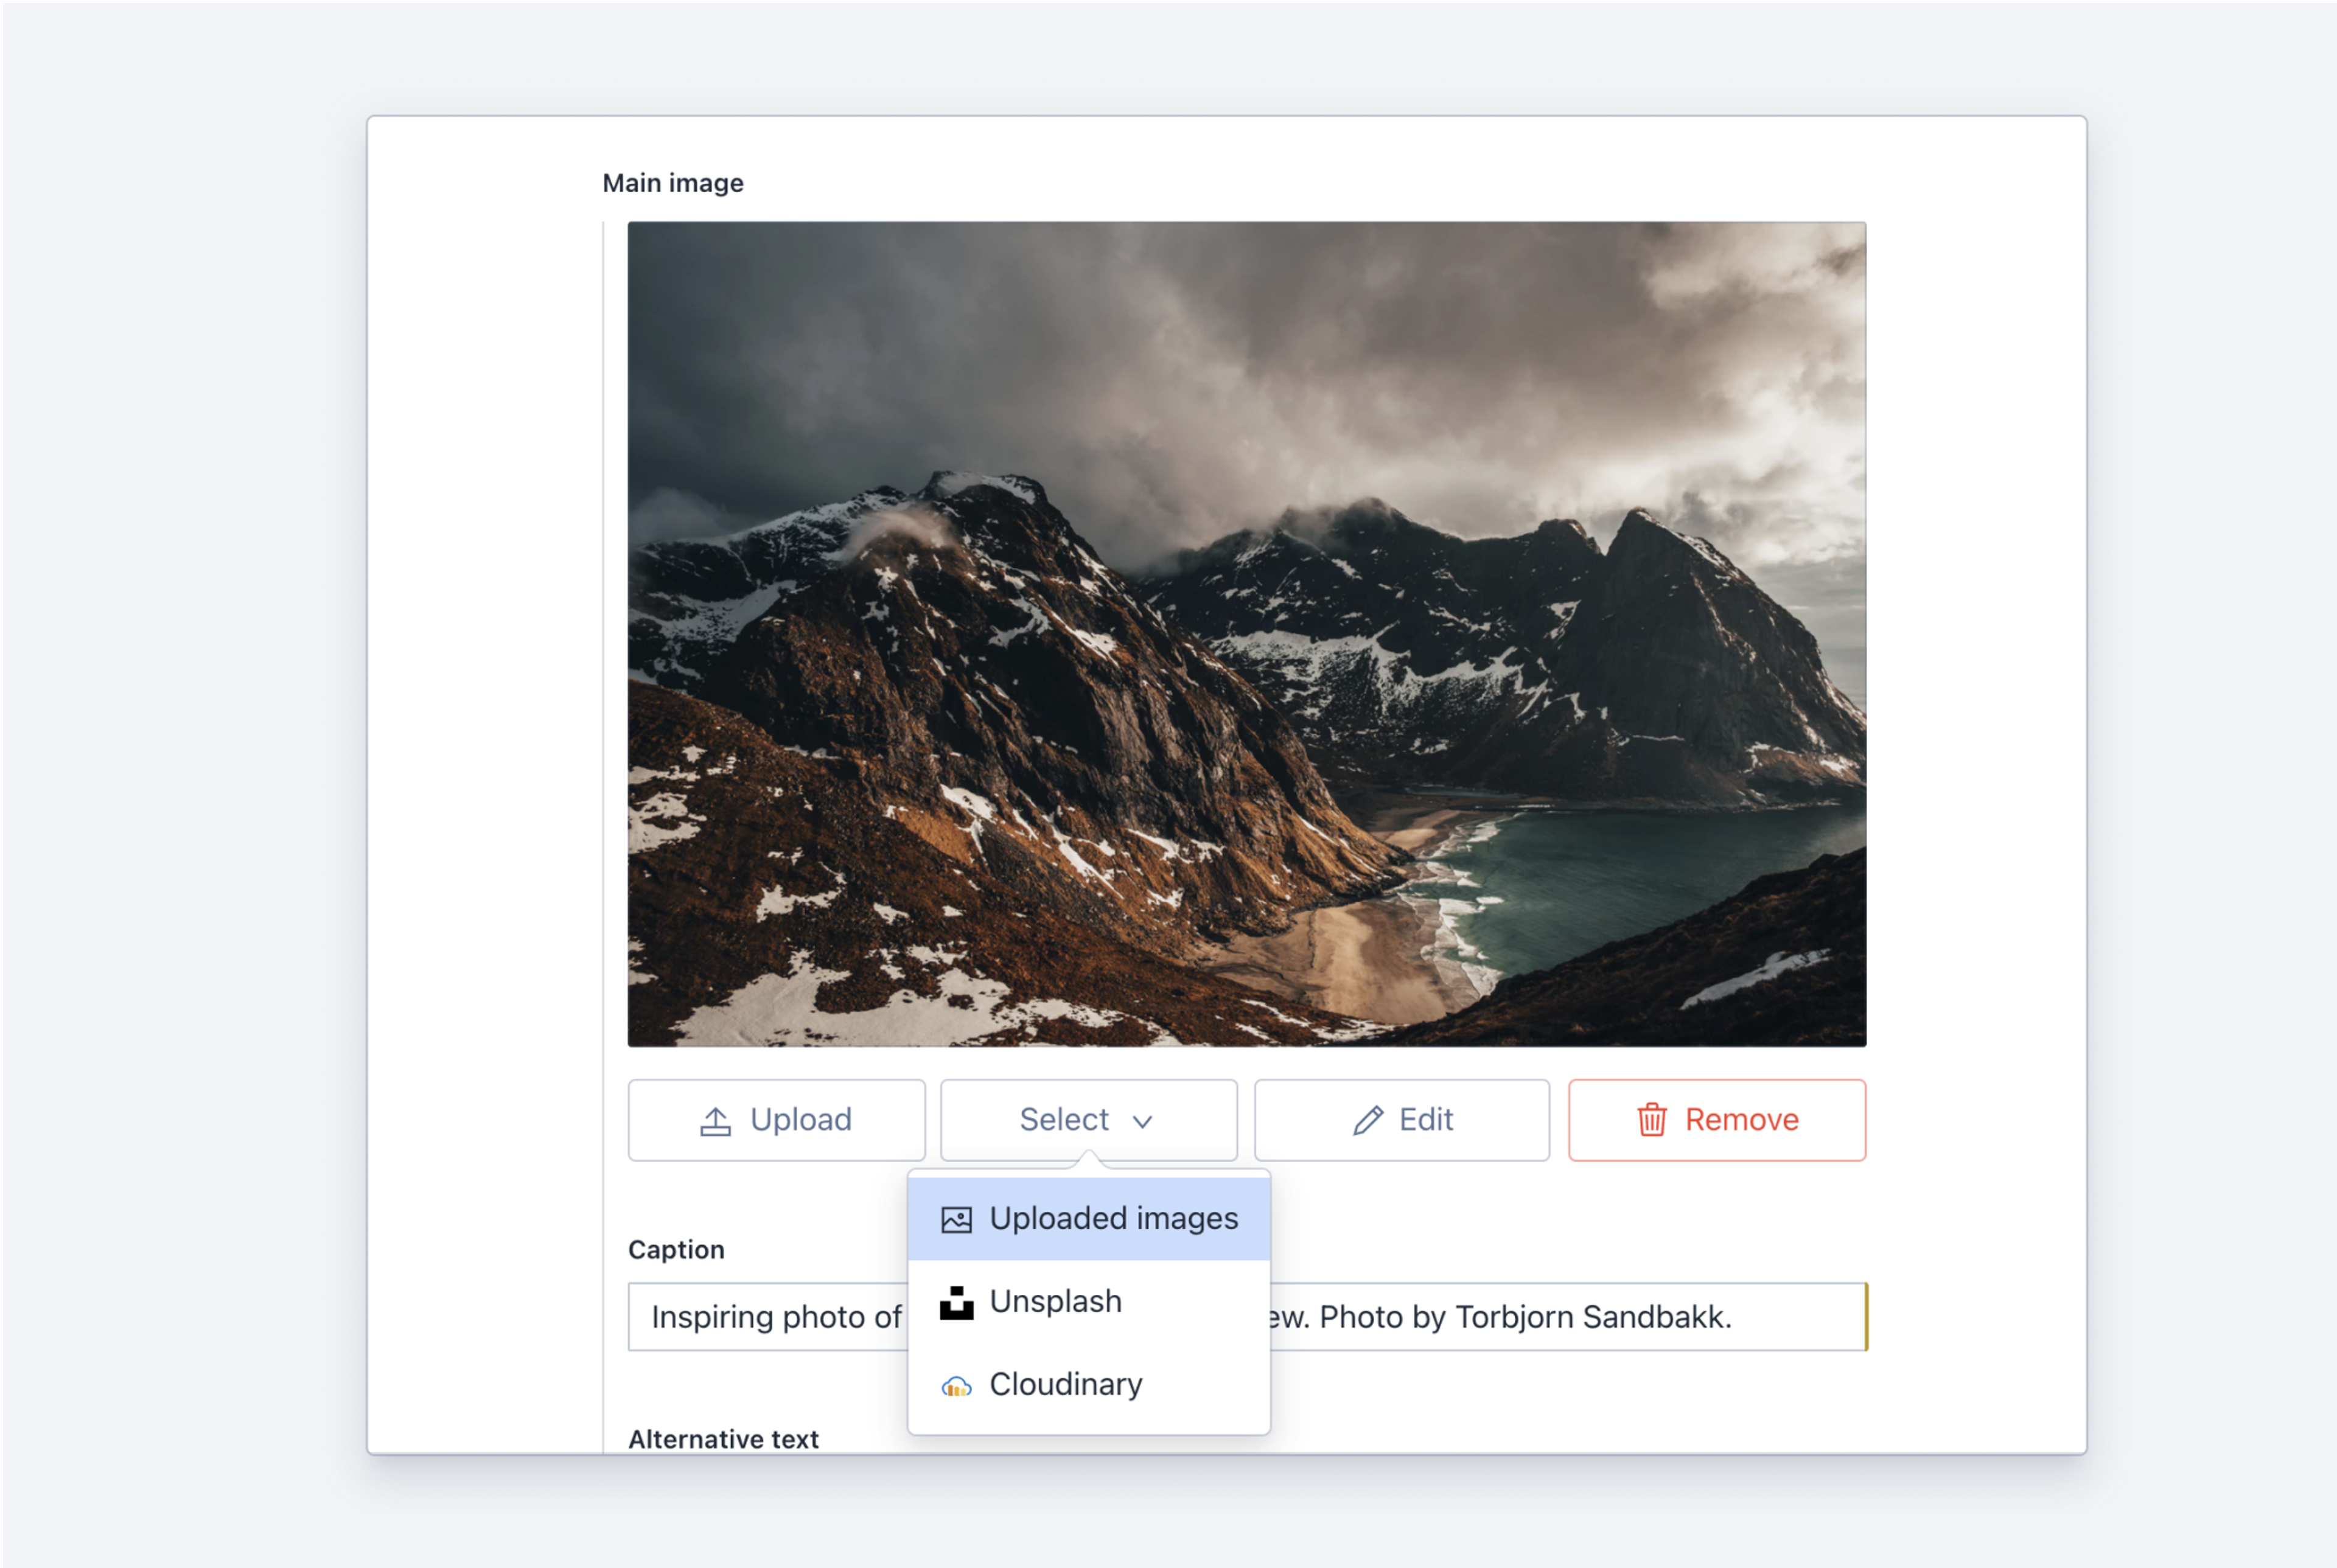Viewport: 2337px width, 1568px height.
Task: Click the Caption field label
Action: click(676, 1250)
